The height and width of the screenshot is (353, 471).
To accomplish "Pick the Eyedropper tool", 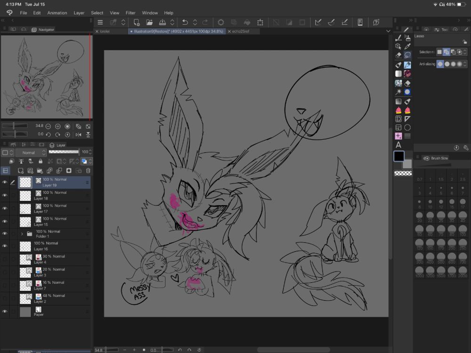I will point(407,46).
